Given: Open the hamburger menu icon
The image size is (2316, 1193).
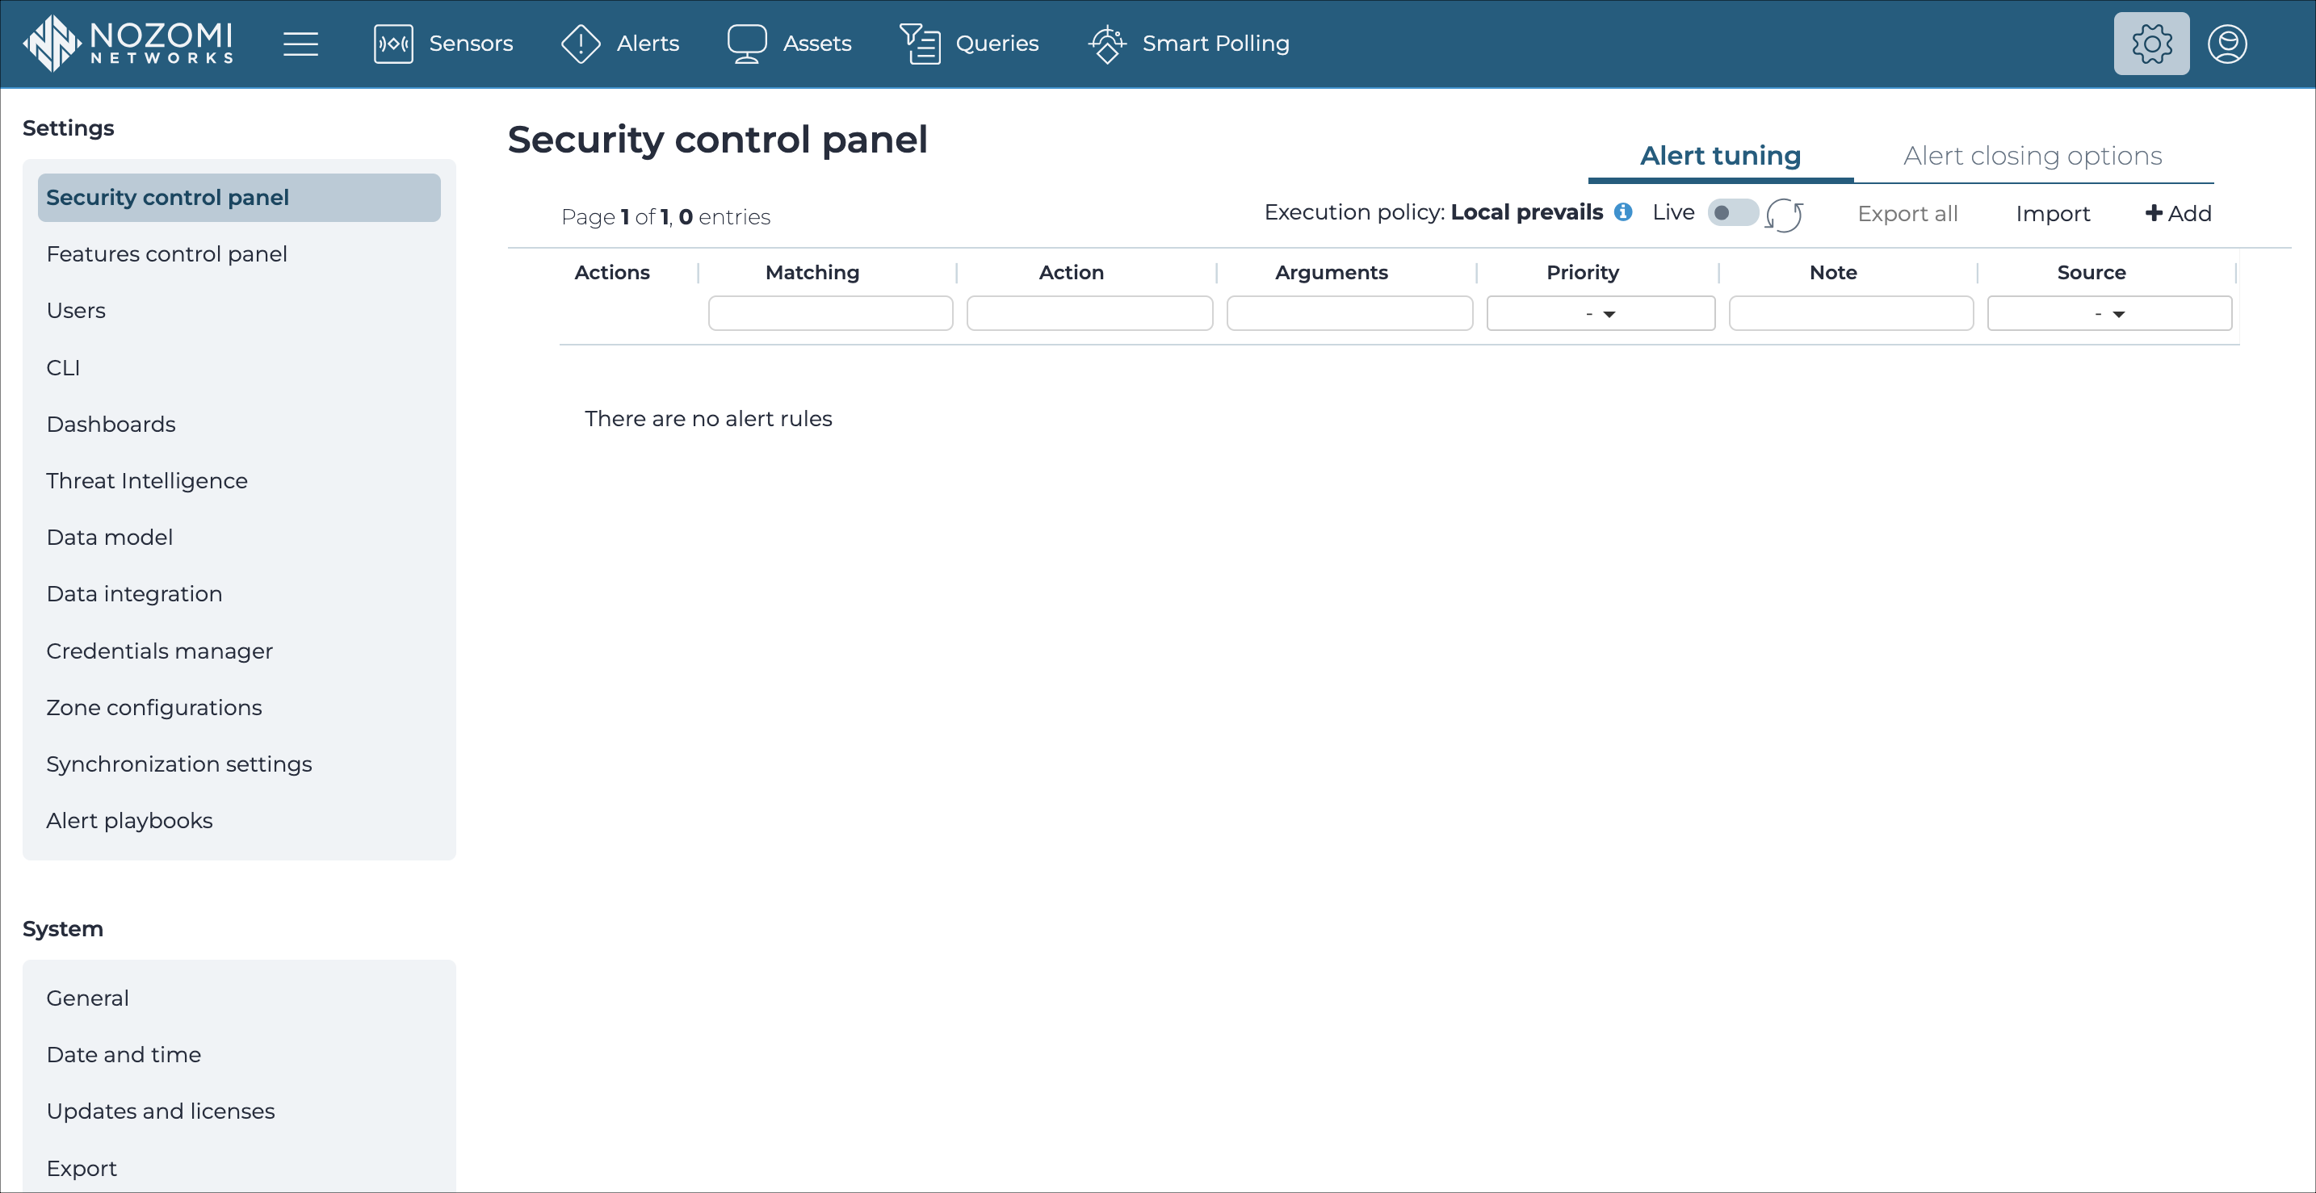Looking at the screenshot, I should click(x=301, y=44).
